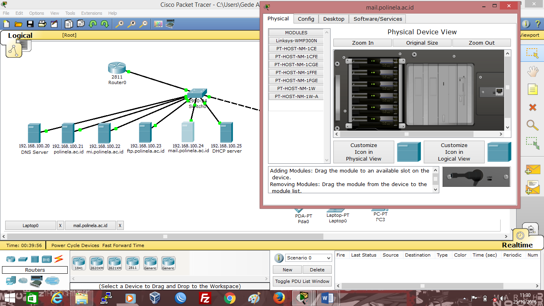Select Router0 in the workspace
This screenshot has width=544, height=306.
[x=117, y=68]
